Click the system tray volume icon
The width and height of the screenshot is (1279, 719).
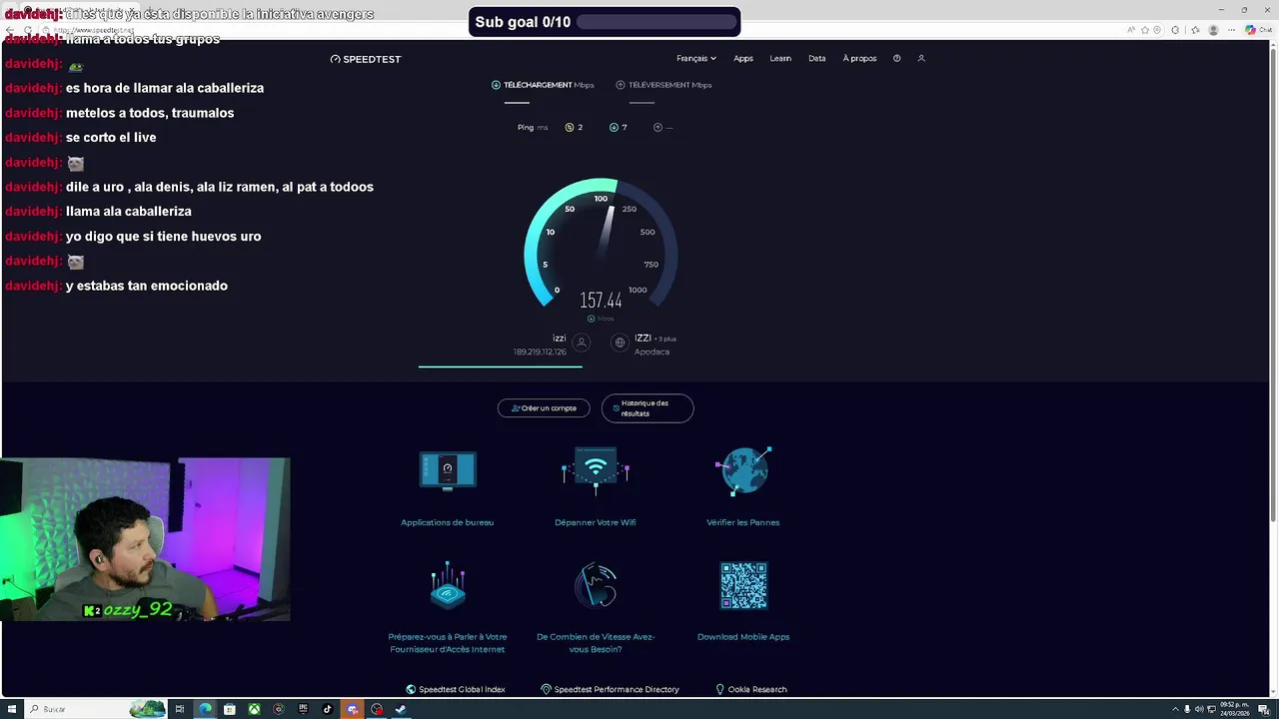(1199, 709)
